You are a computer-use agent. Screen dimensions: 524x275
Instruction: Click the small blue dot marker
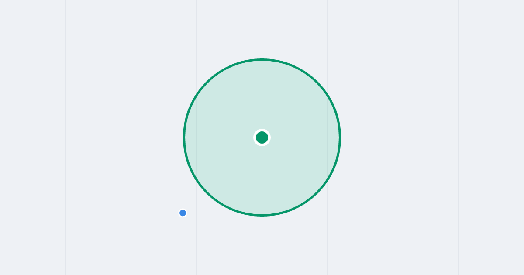tap(183, 213)
